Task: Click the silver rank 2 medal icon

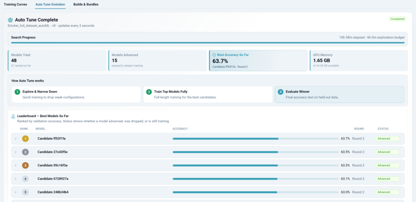Action: (26, 152)
